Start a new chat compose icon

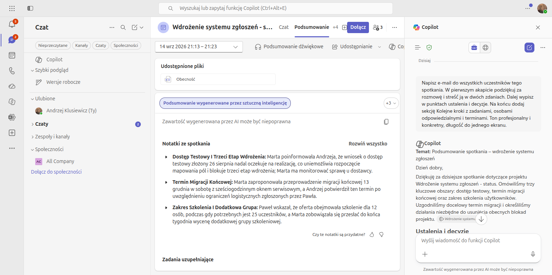click(x=134, y=27)
